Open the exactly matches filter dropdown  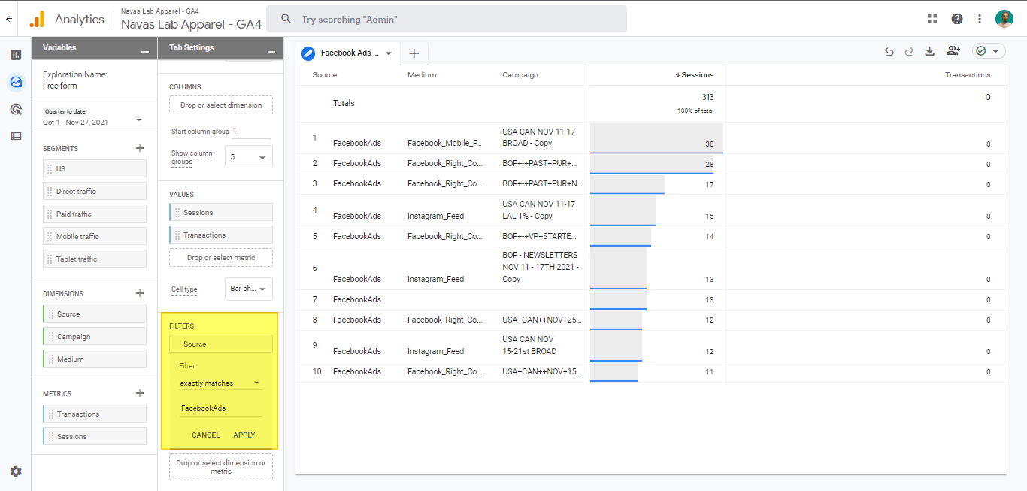point(220,383)
